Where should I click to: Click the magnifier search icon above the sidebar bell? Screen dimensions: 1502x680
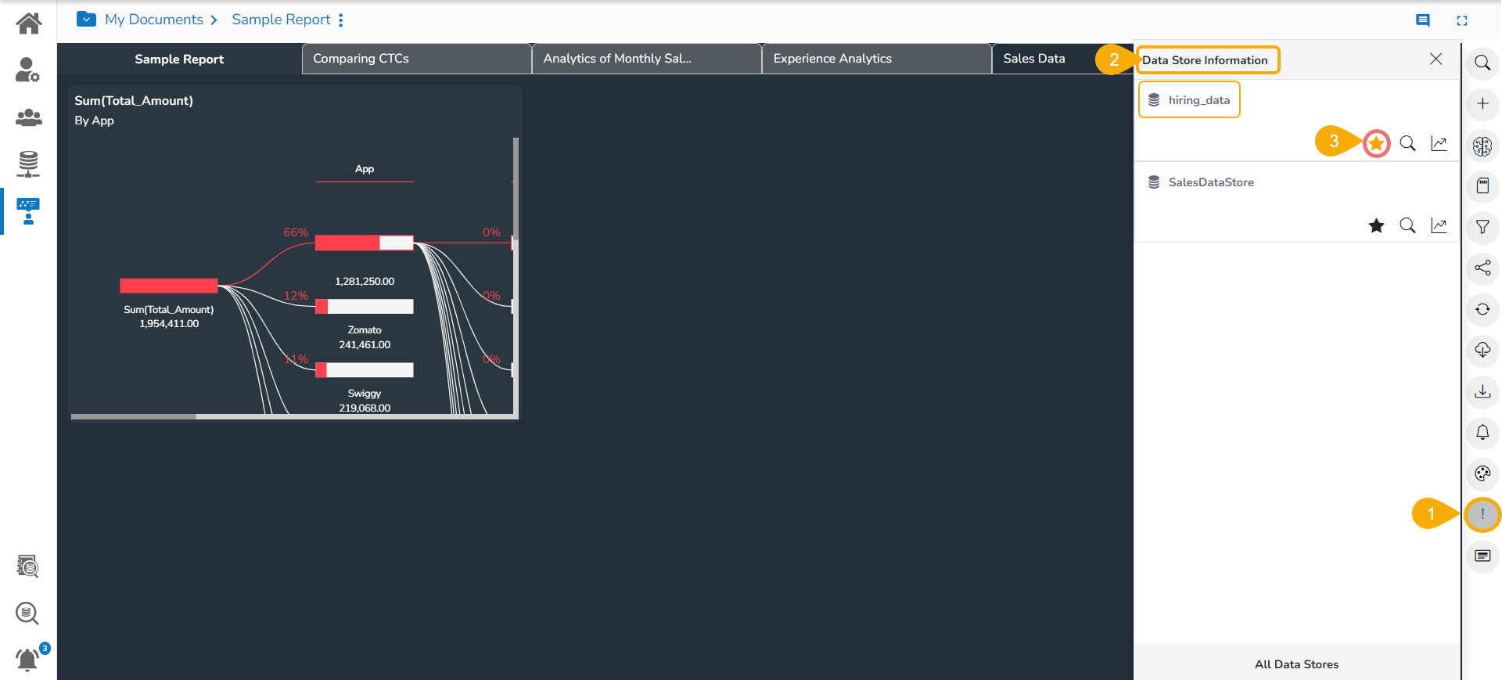click(x=27, y=613)
